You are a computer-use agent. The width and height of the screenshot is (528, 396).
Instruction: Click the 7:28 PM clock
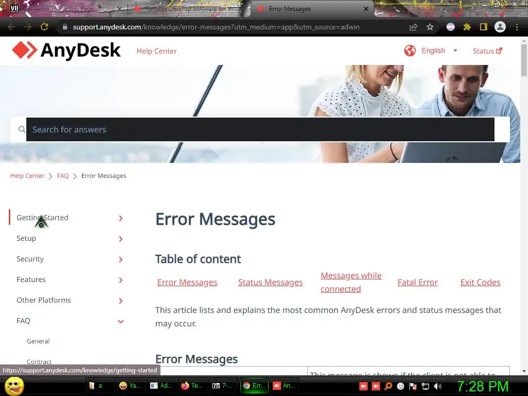pos(483,386)
